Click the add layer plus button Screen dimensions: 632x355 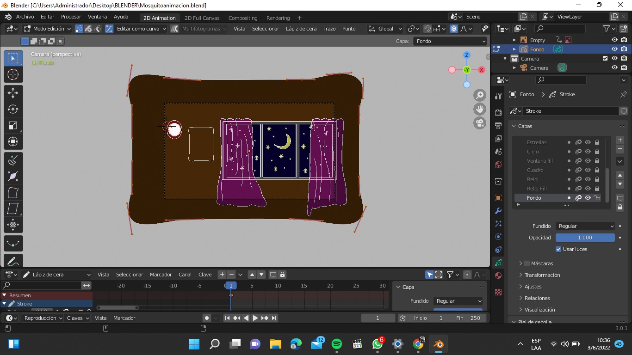(620, 140)
